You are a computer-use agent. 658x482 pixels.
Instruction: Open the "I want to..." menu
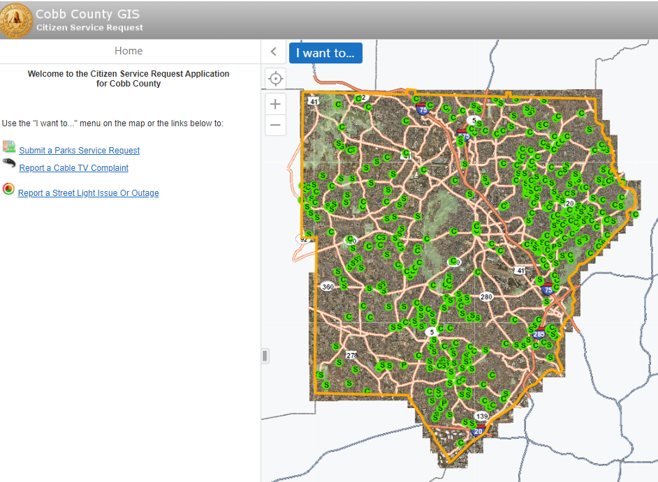click(326, 52)
